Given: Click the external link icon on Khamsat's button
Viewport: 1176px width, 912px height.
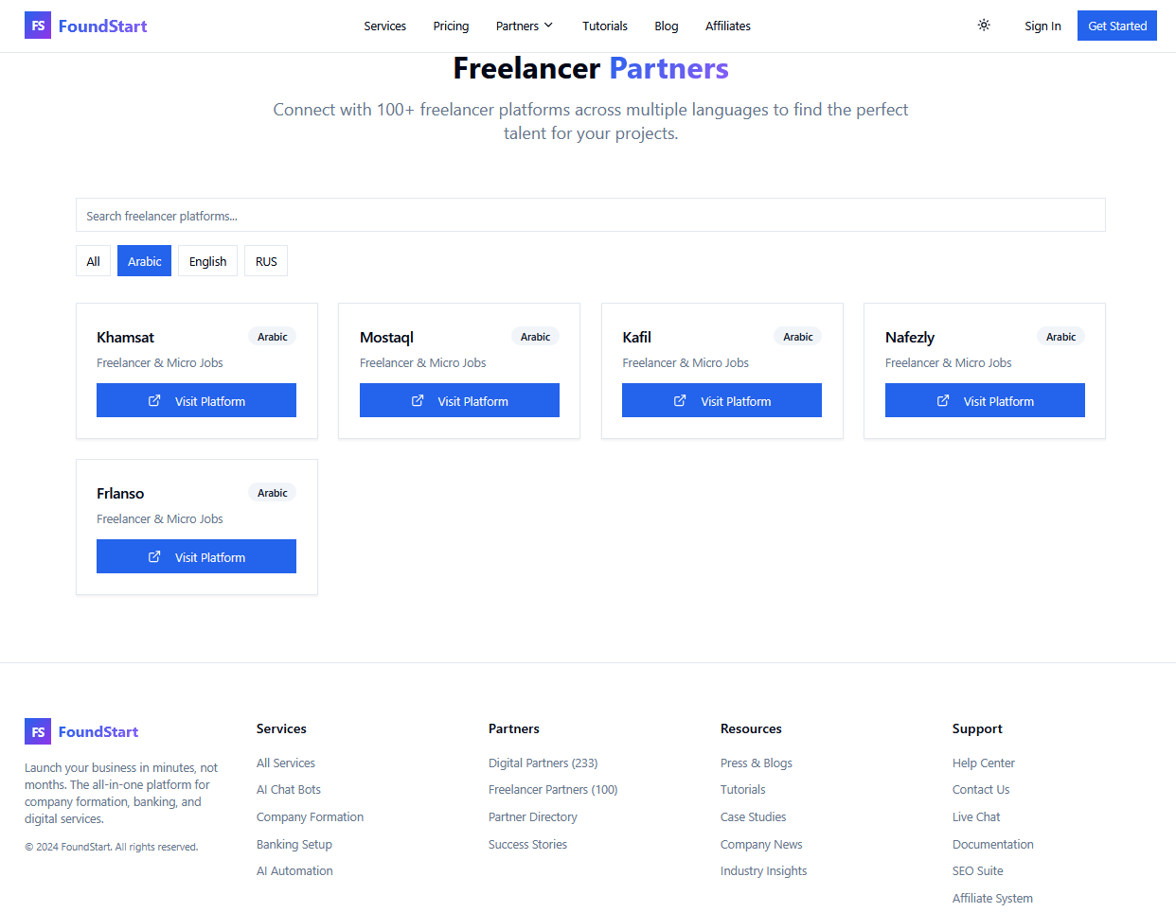Looking at the screenshot, I should [153, 400].
